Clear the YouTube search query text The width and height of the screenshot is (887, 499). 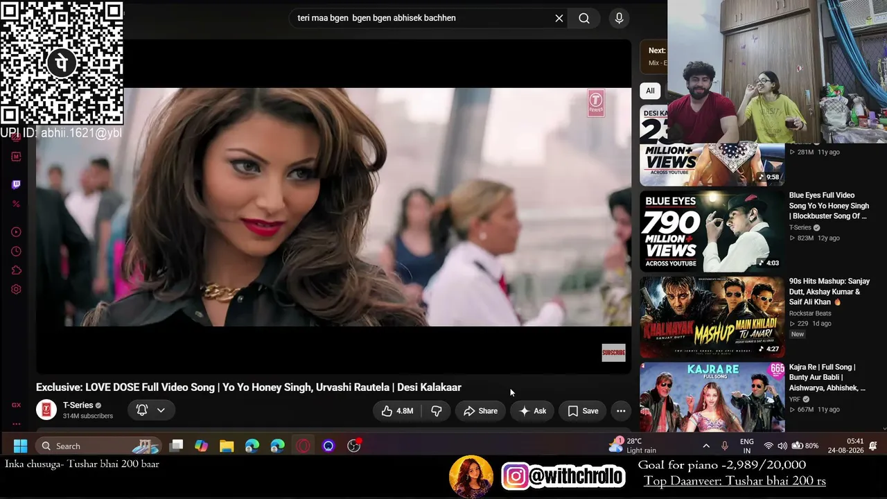point(559,18)
